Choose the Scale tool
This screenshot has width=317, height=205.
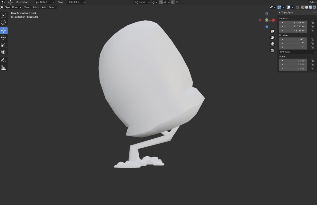pos(3,44)
